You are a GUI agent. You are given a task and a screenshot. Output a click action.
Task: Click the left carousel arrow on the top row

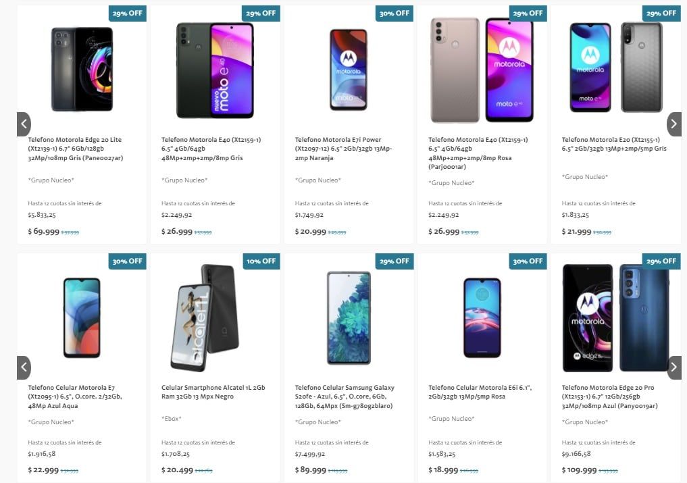tap(24, 124)
